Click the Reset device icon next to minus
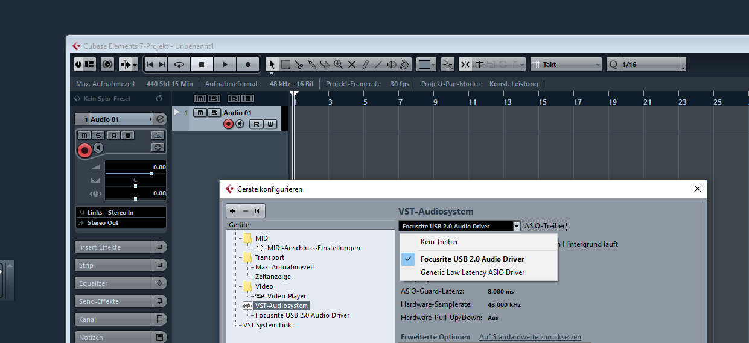Viewport: 749px width, 343px height. tap(258, 210)
